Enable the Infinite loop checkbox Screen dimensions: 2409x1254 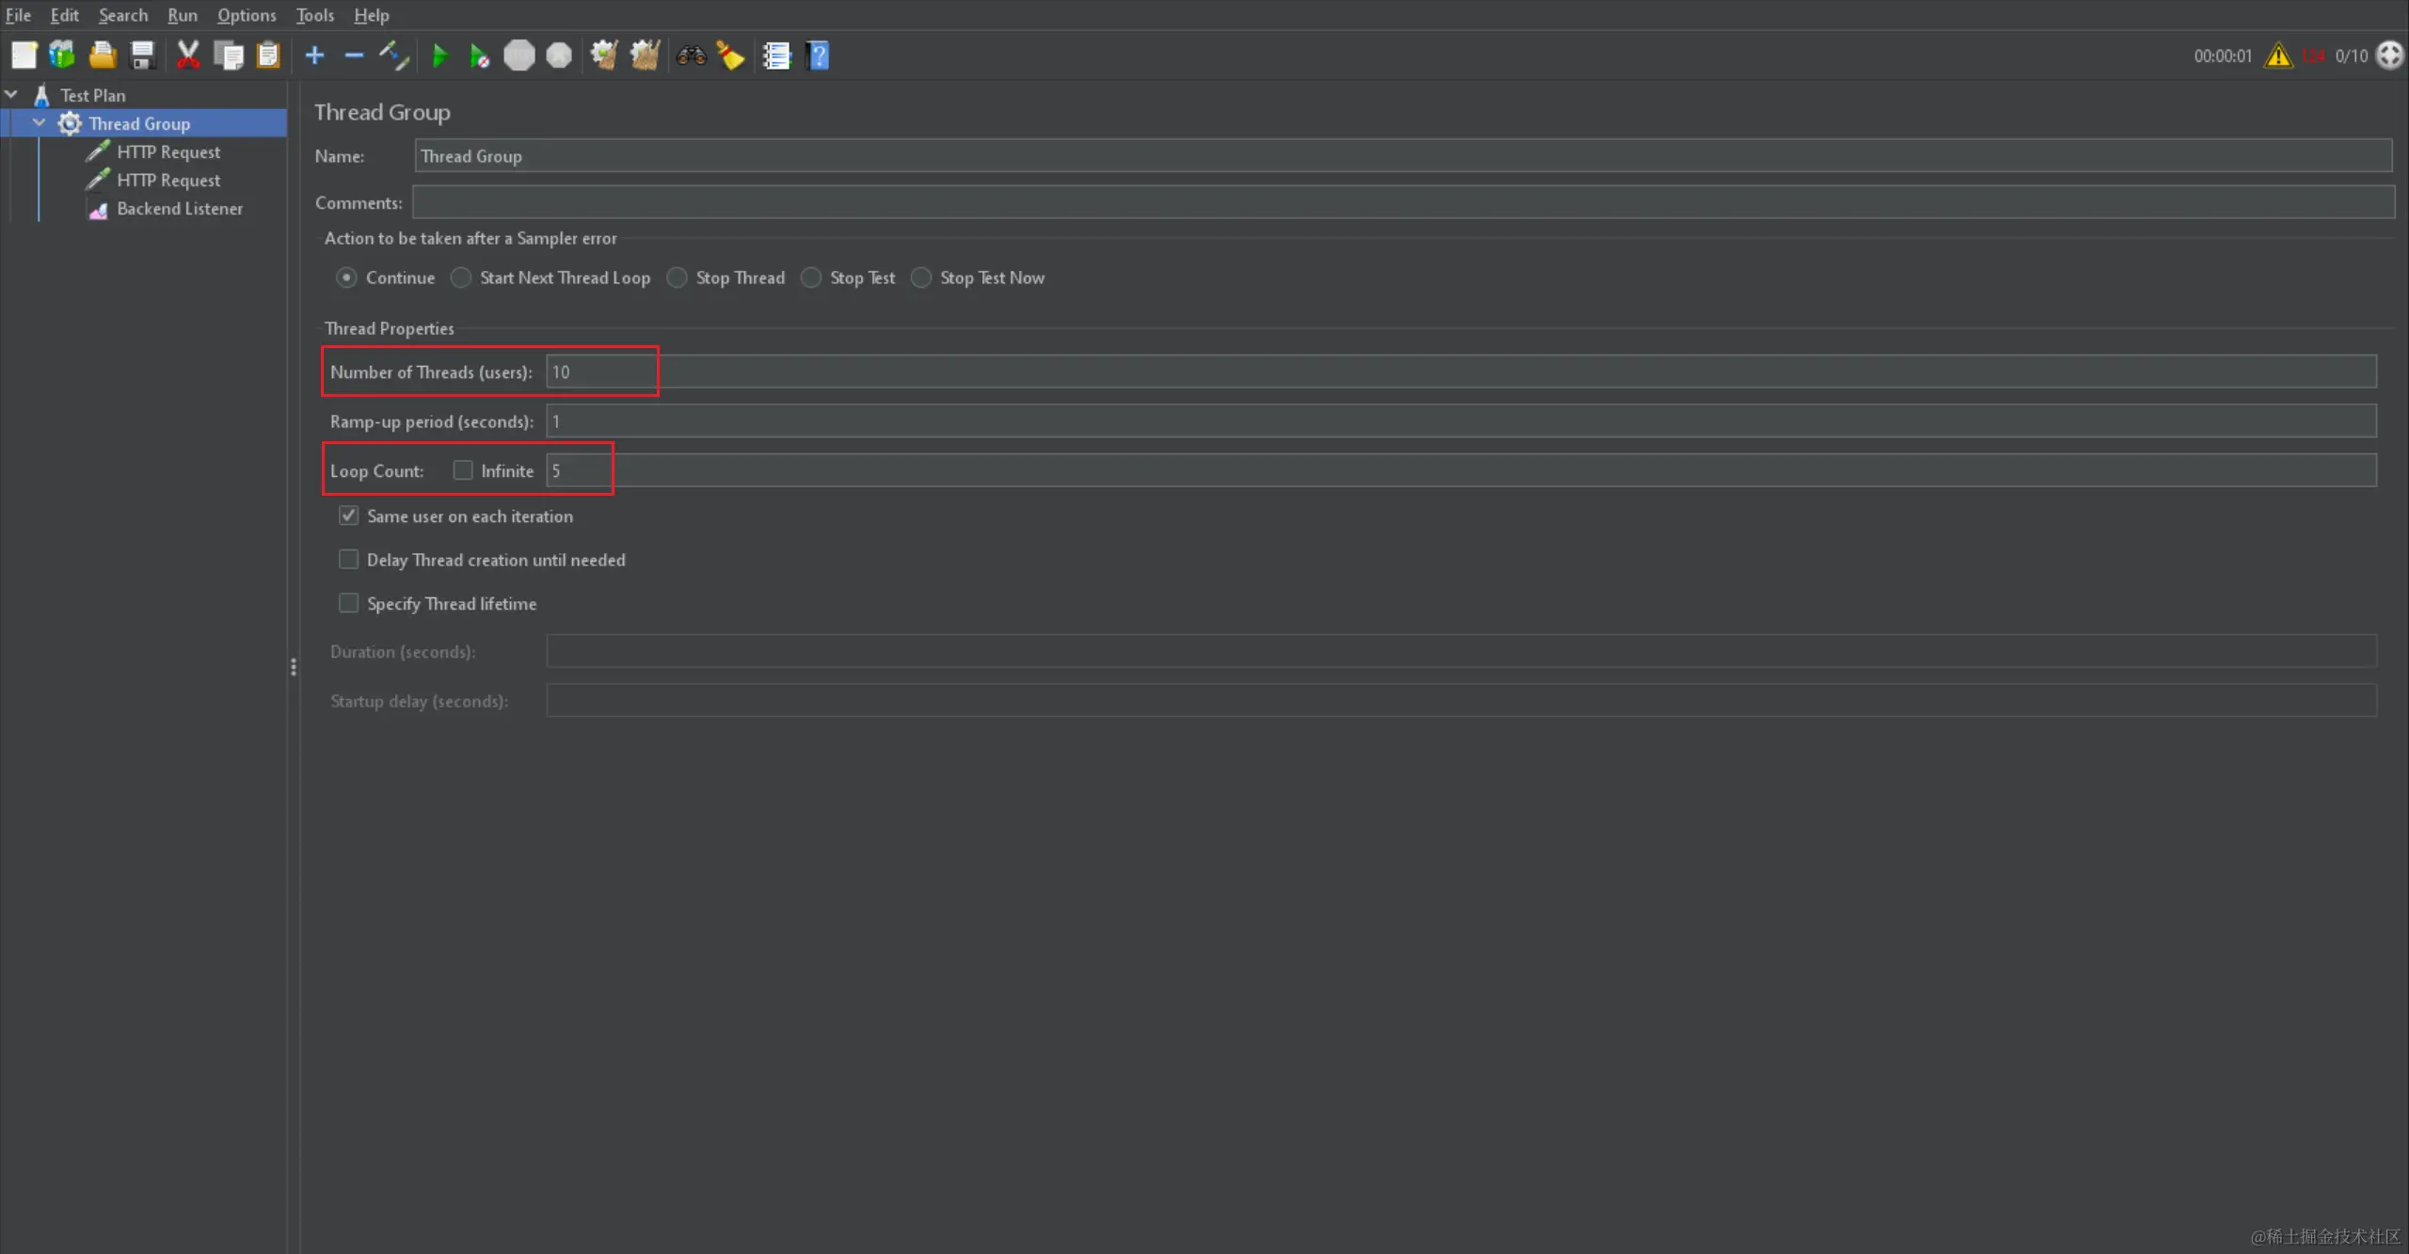[x=463, y=470]
